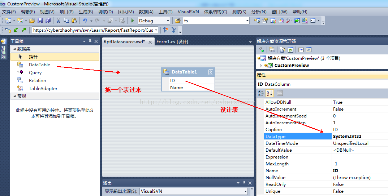Open the 工具(T) menu

165,12
